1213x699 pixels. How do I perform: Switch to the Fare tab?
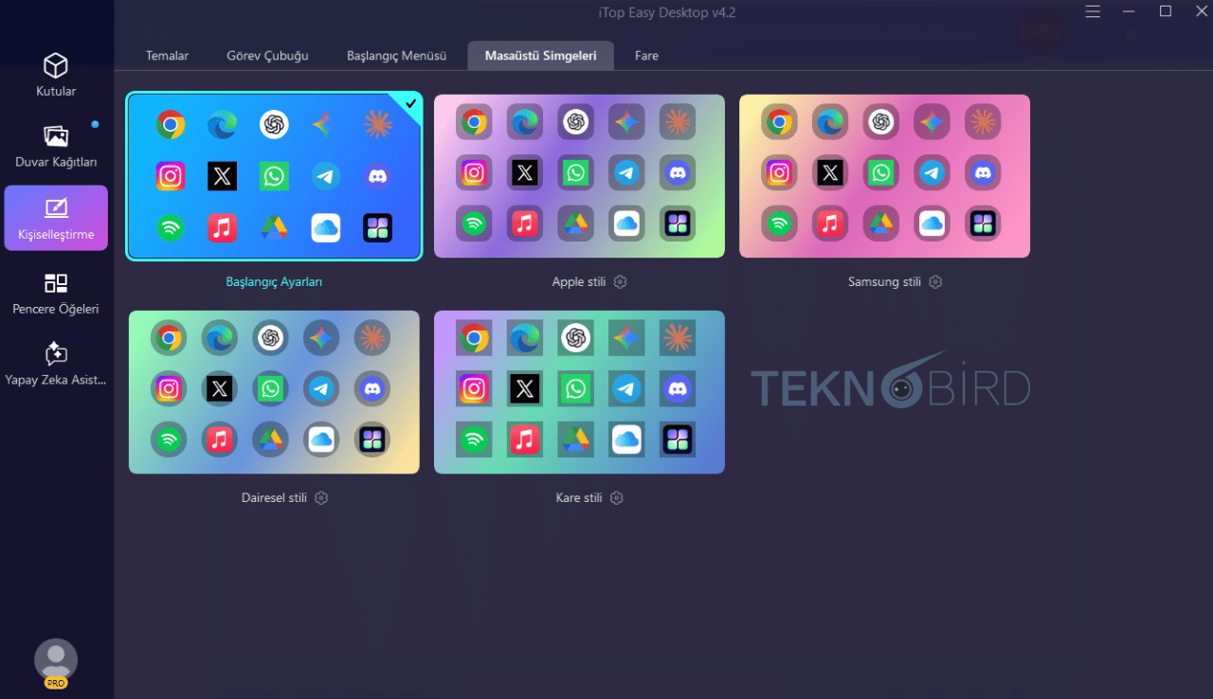[646, 56]
